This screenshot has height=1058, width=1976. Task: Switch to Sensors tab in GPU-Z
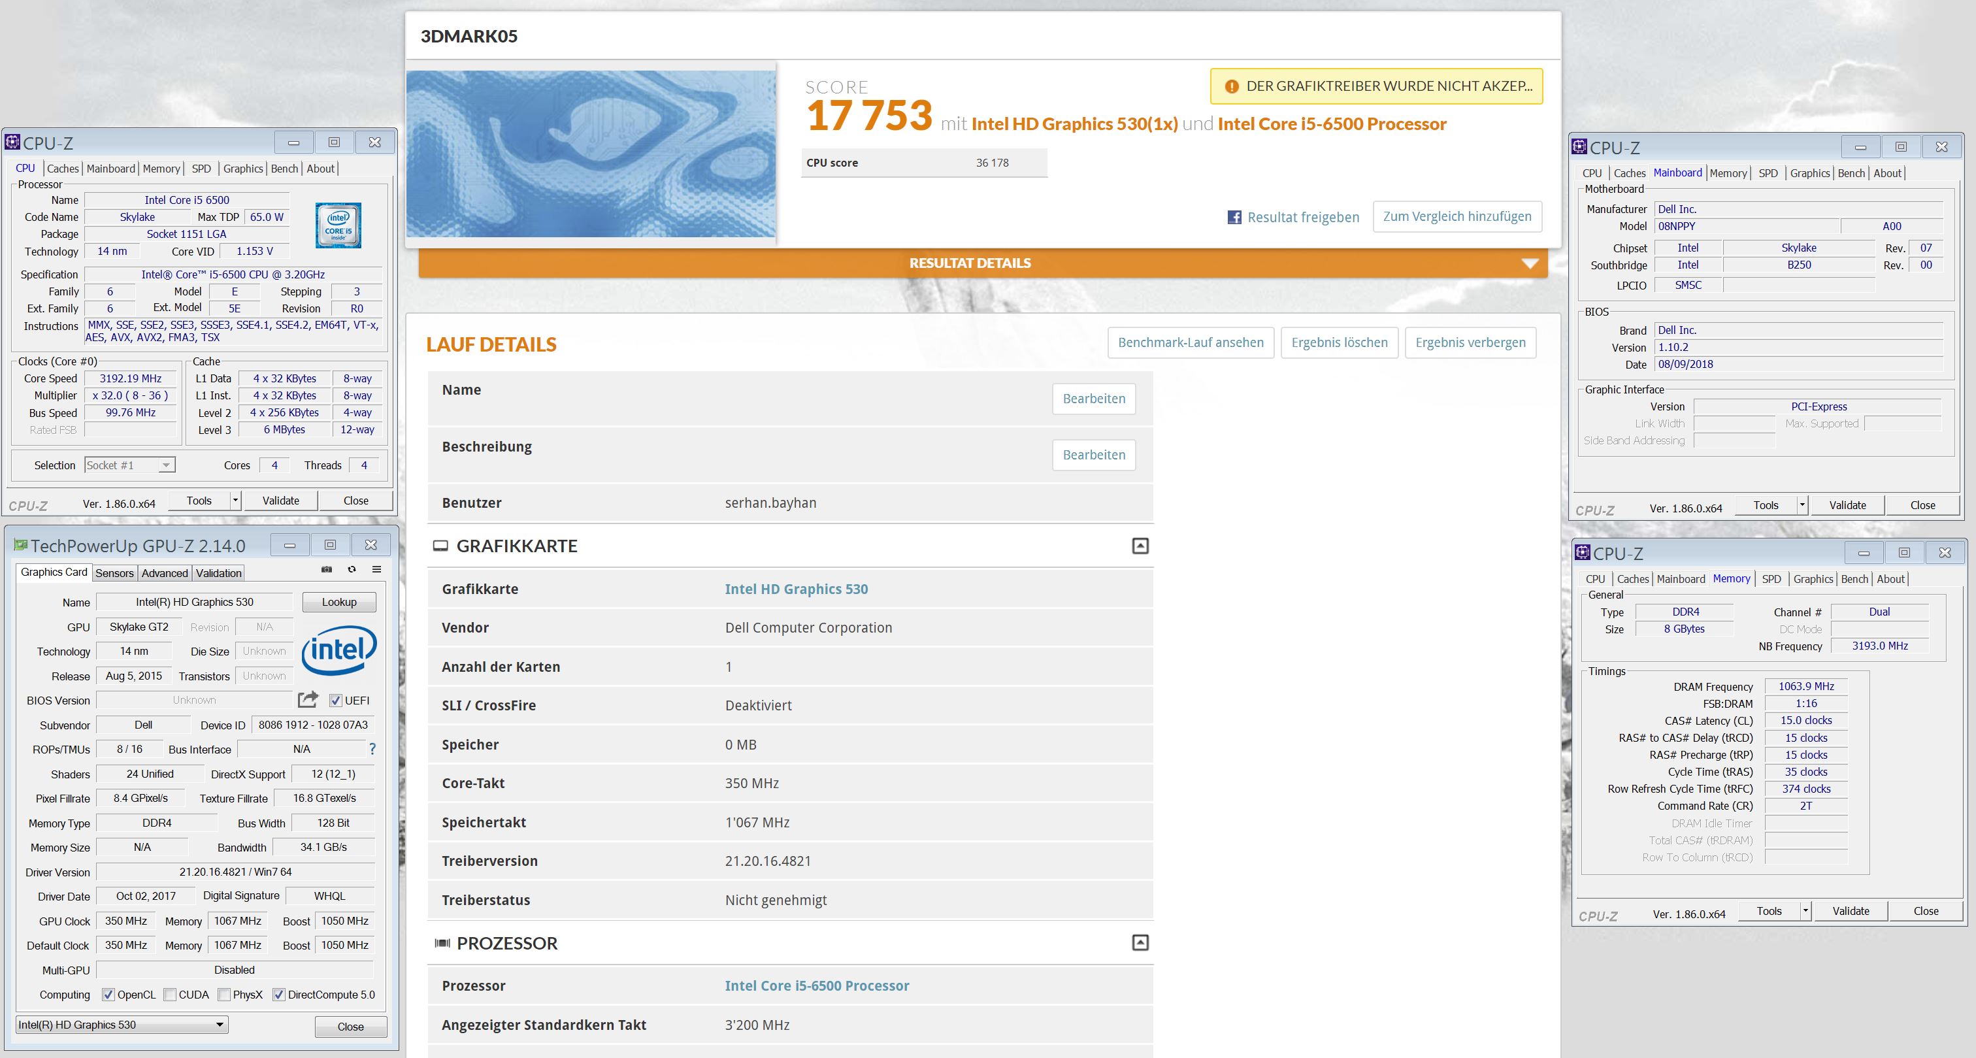tap(114, 573)
